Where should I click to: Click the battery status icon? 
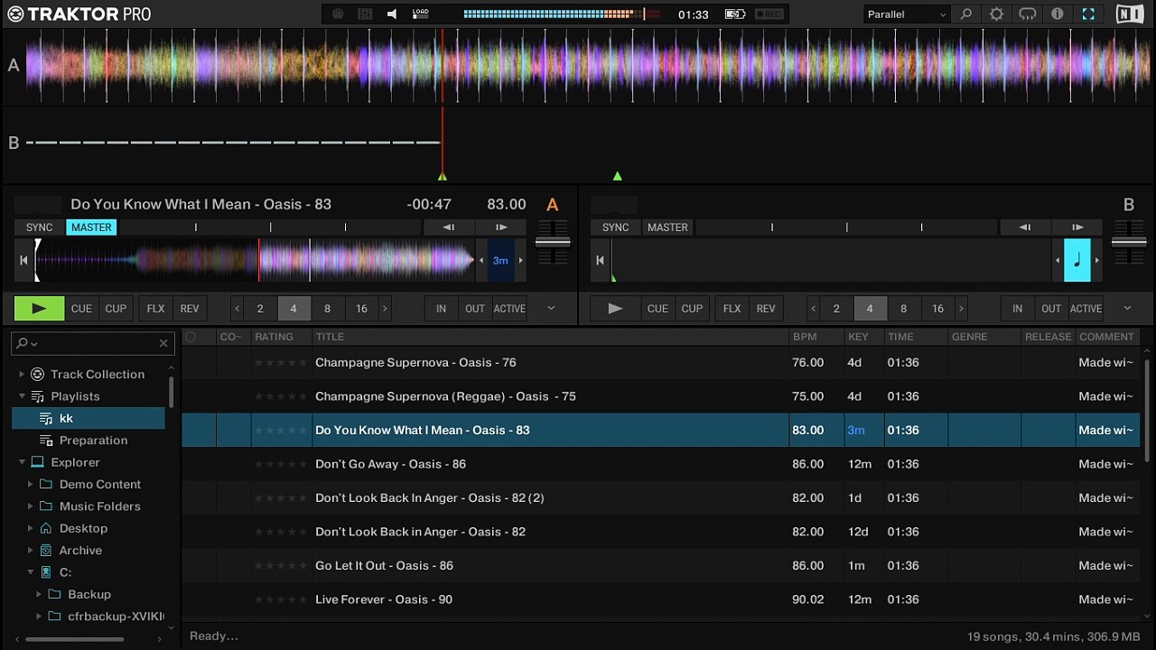point(735,14)
